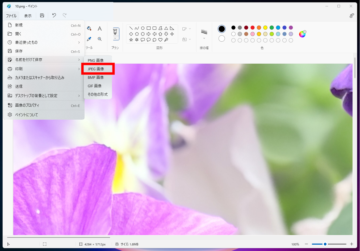
Task: Select the oval shape
Action: click(x=143, y=28)
